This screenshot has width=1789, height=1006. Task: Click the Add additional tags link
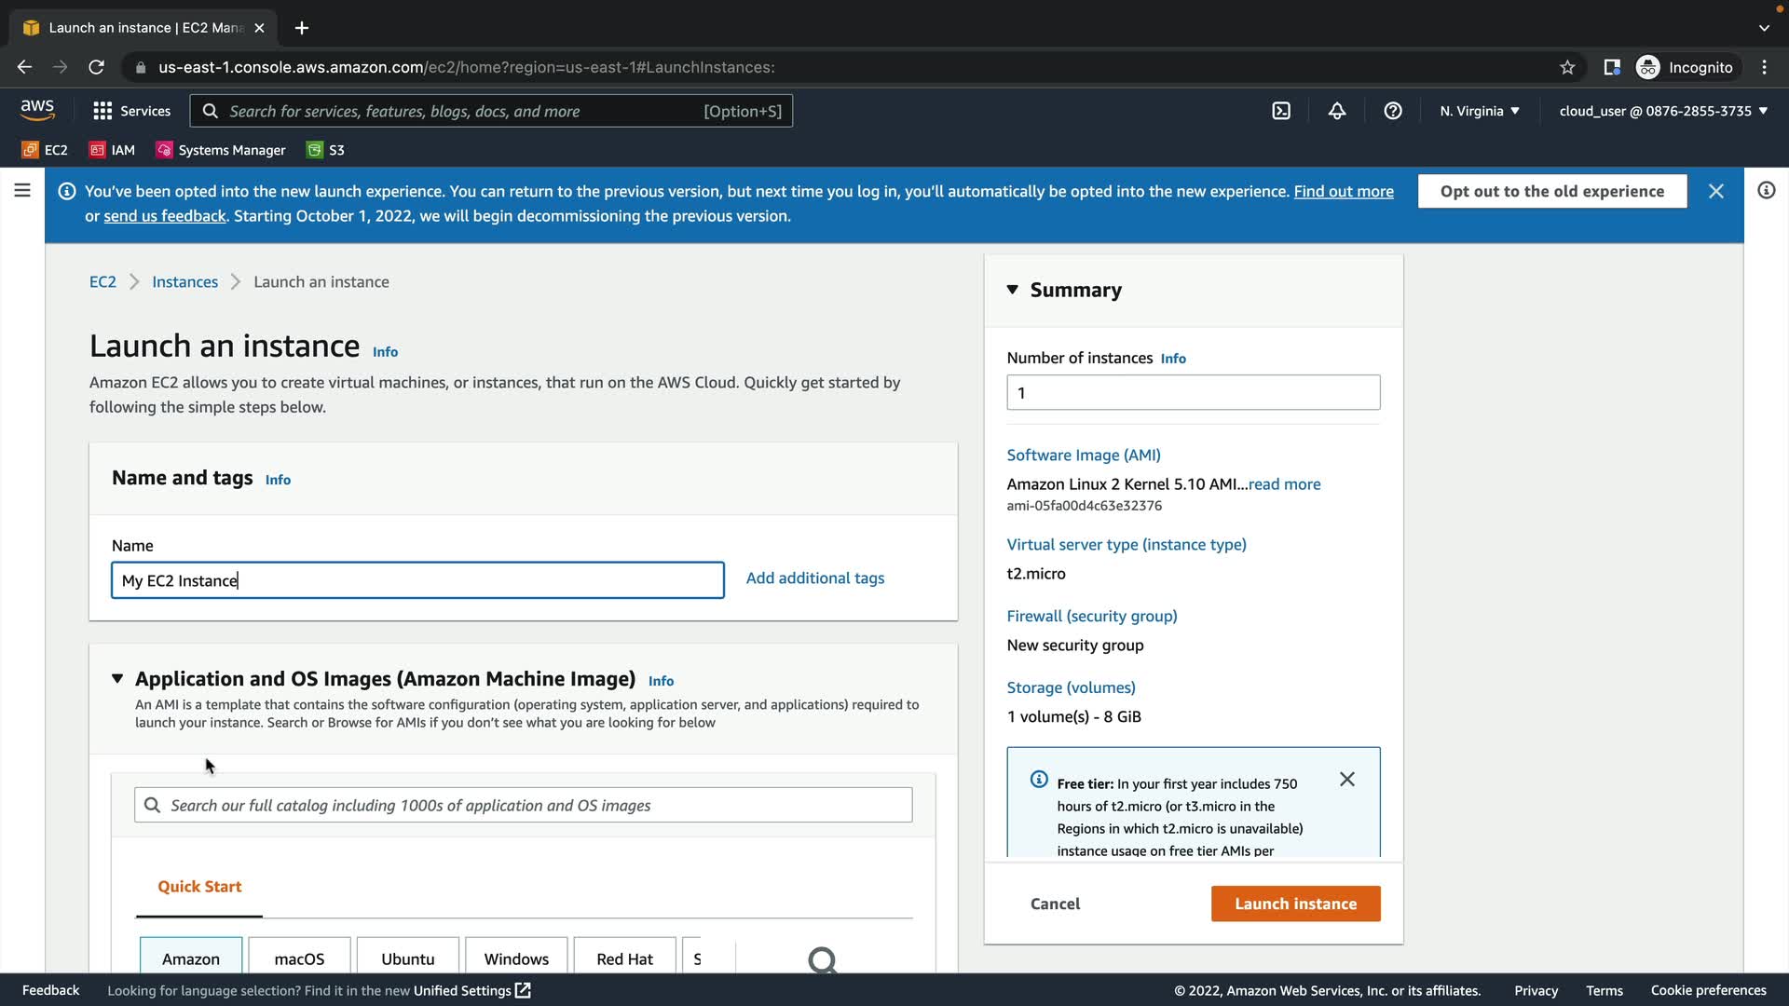coord(815,578)
